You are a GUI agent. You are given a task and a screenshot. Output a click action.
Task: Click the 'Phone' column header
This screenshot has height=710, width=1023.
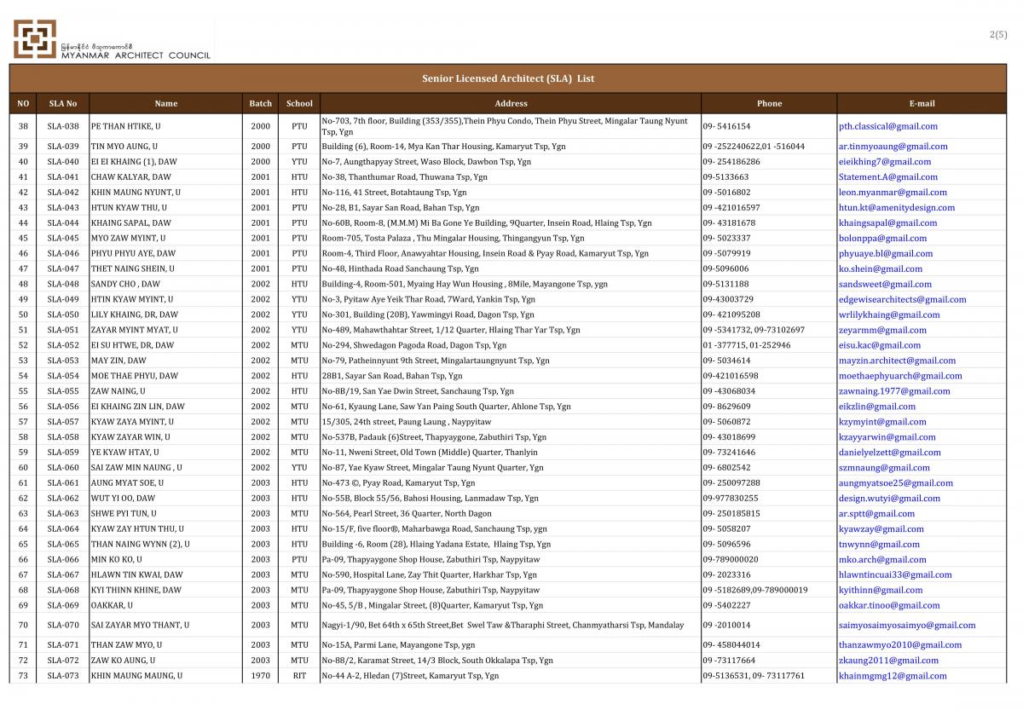coord(769,104)
